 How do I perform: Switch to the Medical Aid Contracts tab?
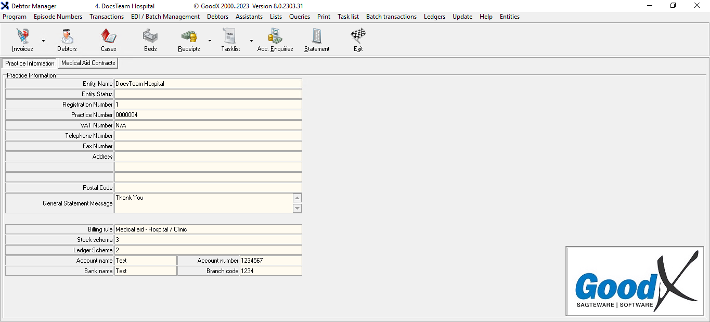[x=88, y=63]
